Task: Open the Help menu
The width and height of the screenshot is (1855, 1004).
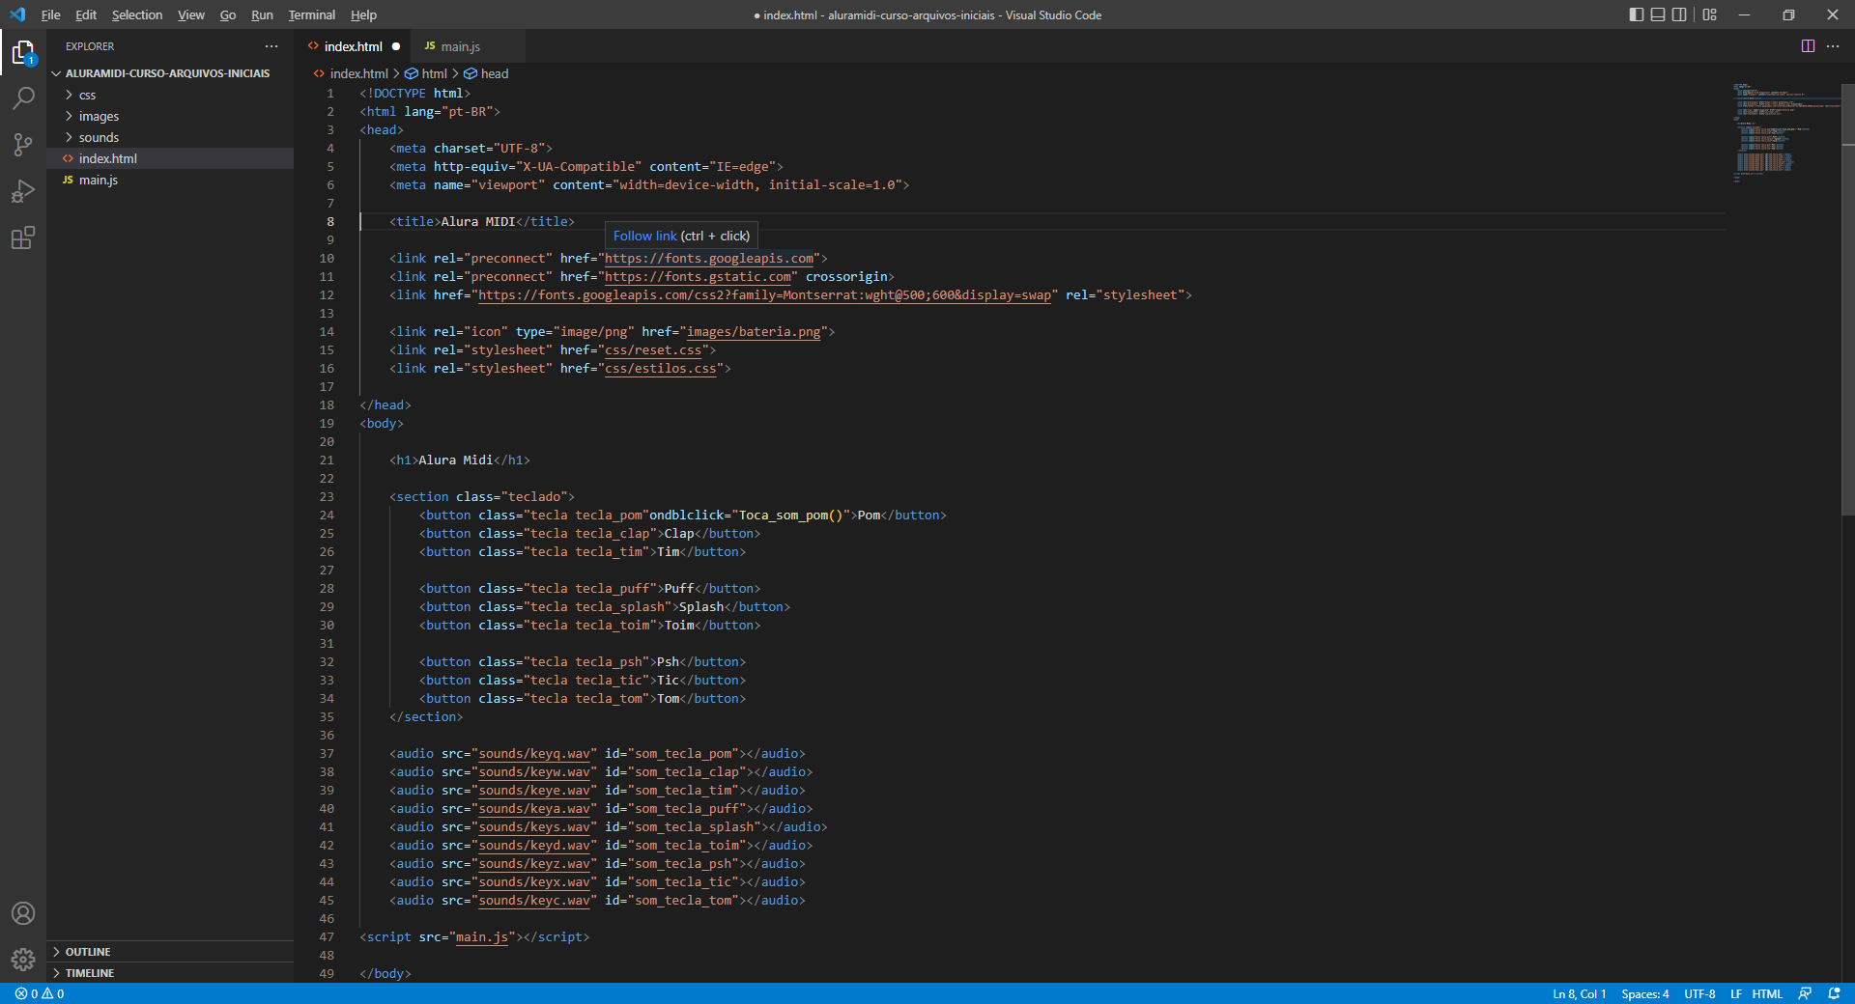Action: [x=363, y=14]
